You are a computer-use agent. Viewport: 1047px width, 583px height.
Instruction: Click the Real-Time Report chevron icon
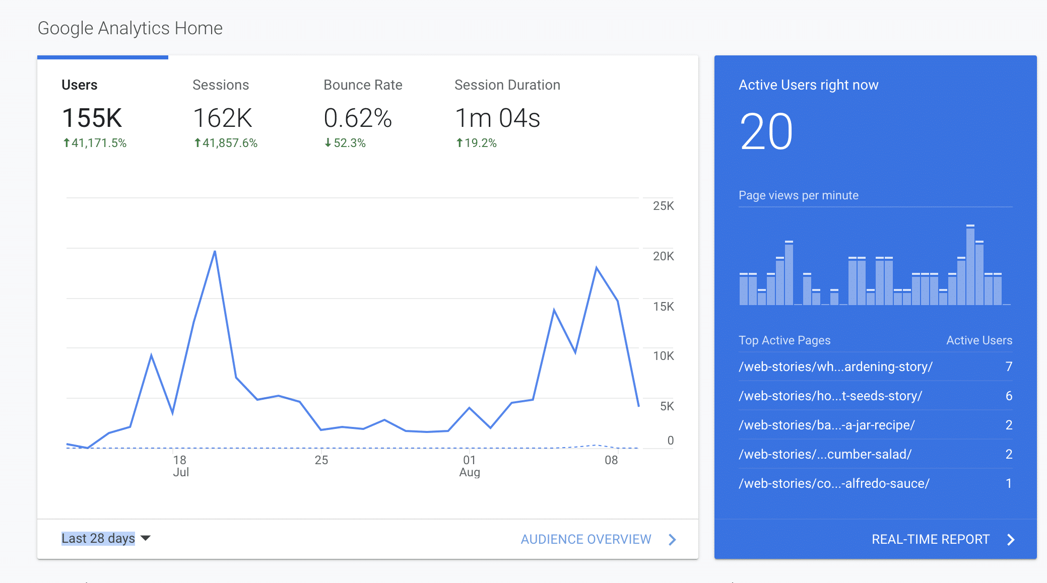coord(1010,540)
